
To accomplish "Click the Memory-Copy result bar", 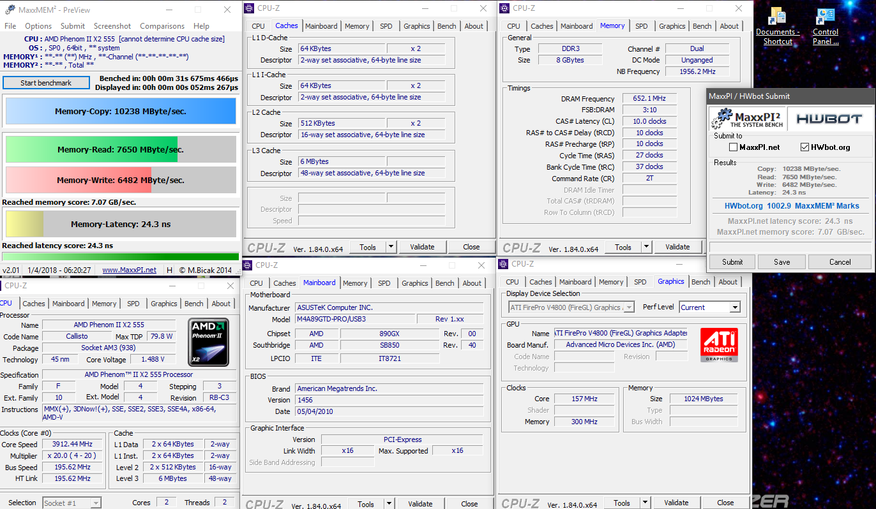I will (121, 111).
